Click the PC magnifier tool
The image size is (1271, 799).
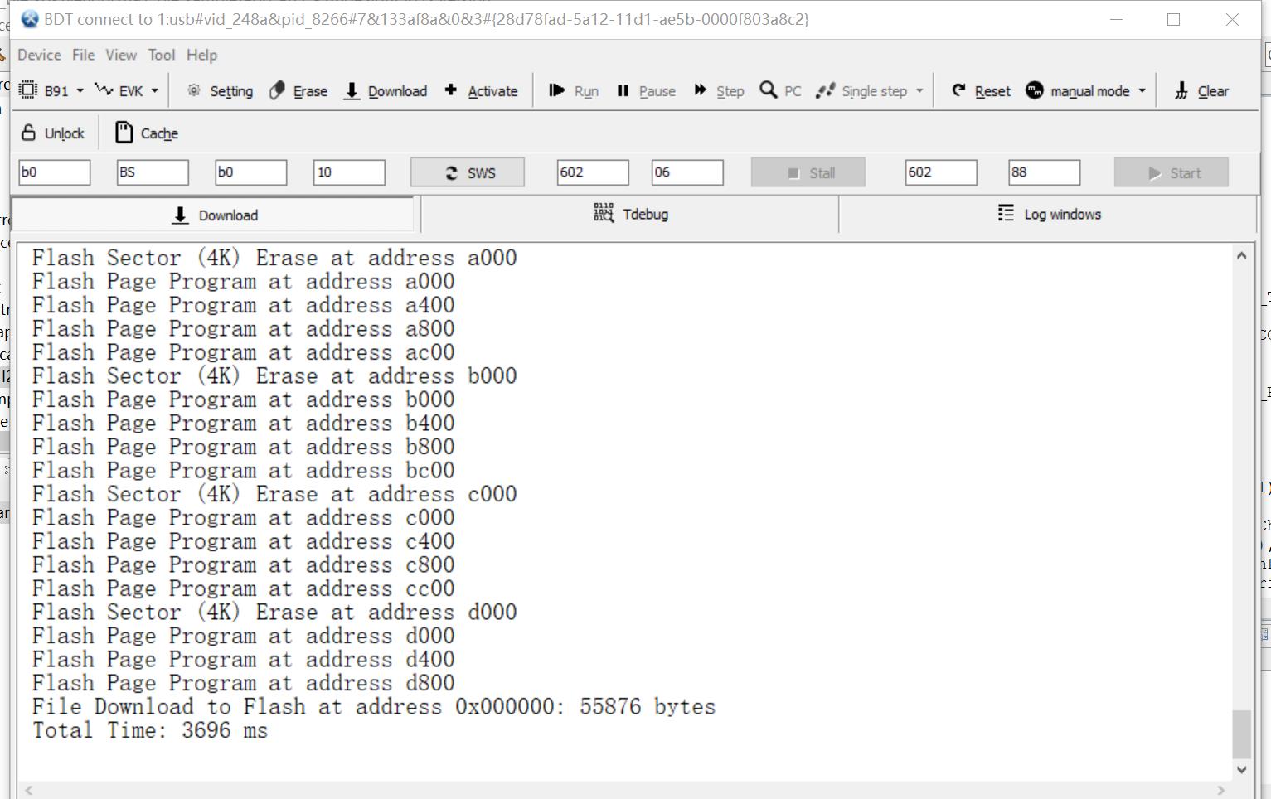(781, 90)
